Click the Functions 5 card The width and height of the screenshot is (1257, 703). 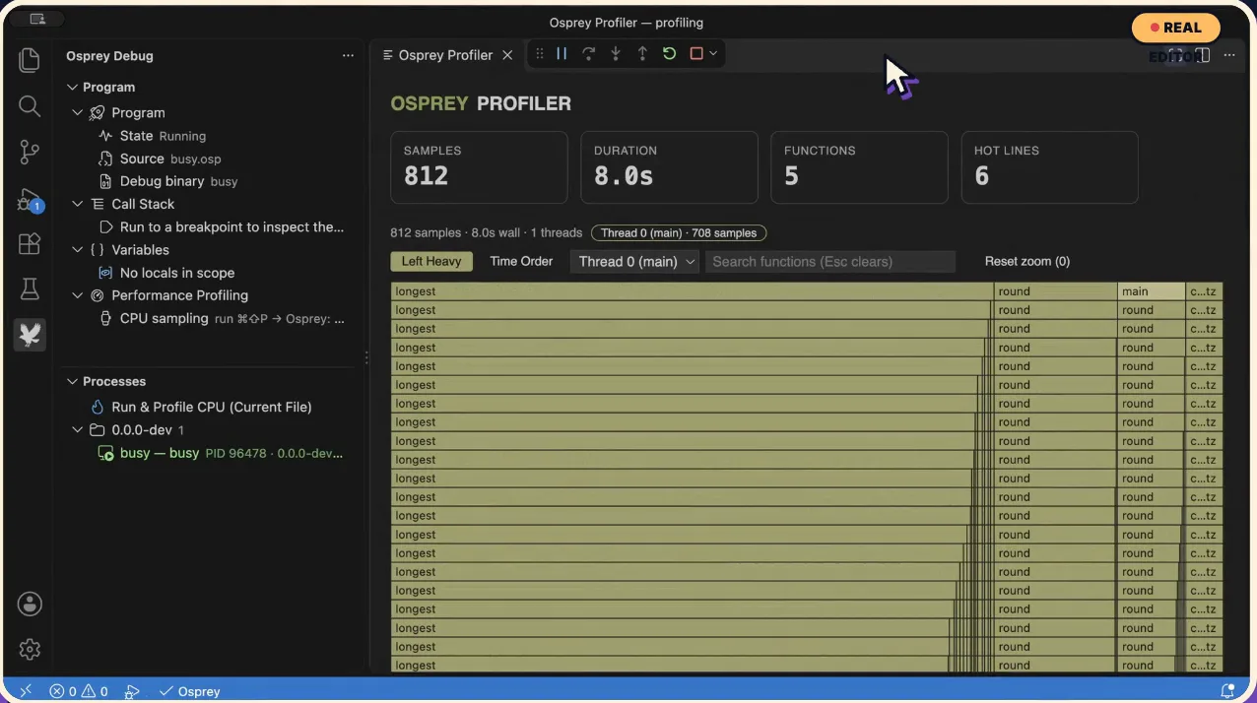(x=859, y=167)
